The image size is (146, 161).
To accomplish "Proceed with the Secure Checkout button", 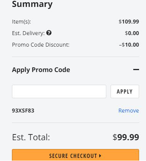I will tap(76, 155).
